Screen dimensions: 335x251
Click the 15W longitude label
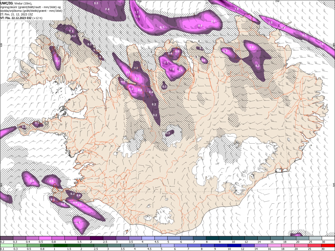point(277,1)
